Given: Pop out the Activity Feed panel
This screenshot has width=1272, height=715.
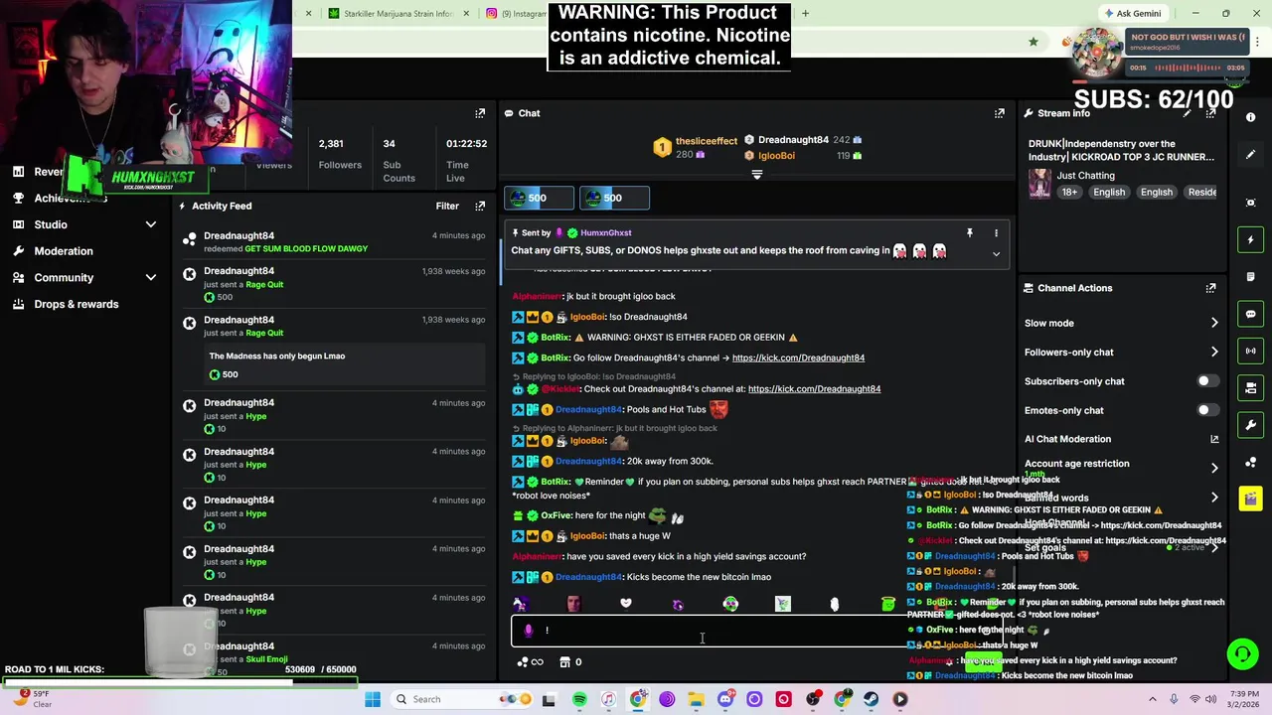Looking at the screenshot, I should tap(480, 206).
